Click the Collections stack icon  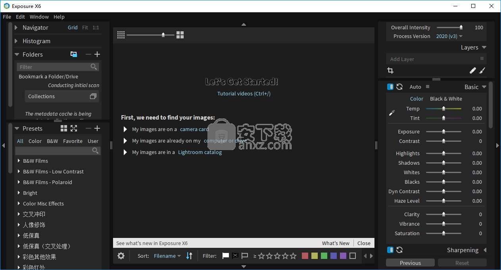[x=93, y=96]
